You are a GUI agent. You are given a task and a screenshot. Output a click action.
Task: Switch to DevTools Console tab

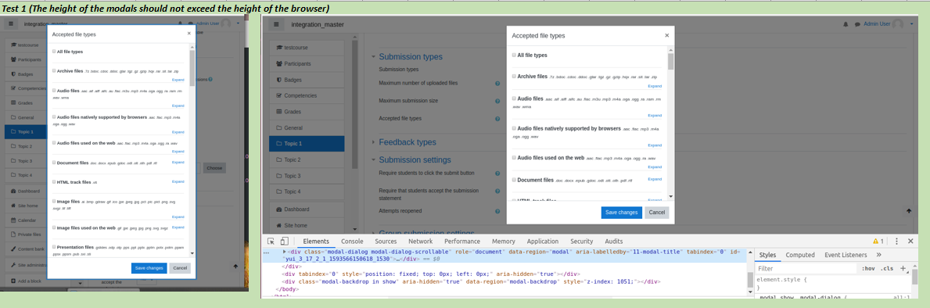pos(352,241)
